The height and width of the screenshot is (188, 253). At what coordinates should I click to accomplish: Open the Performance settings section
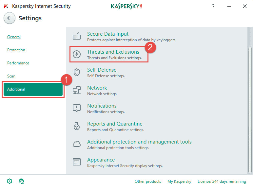tap(18, 63)
